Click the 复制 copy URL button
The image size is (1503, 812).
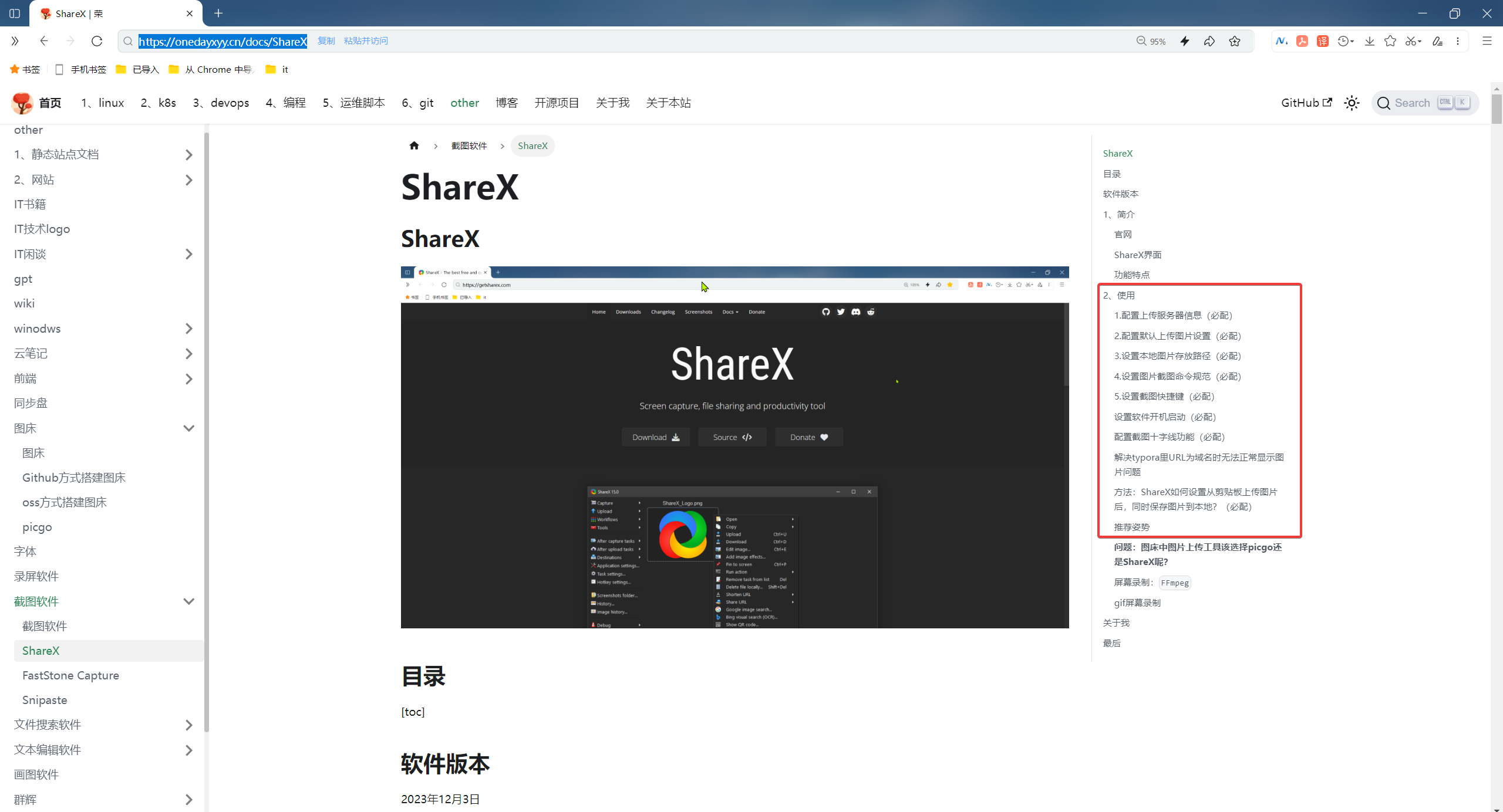326,40
